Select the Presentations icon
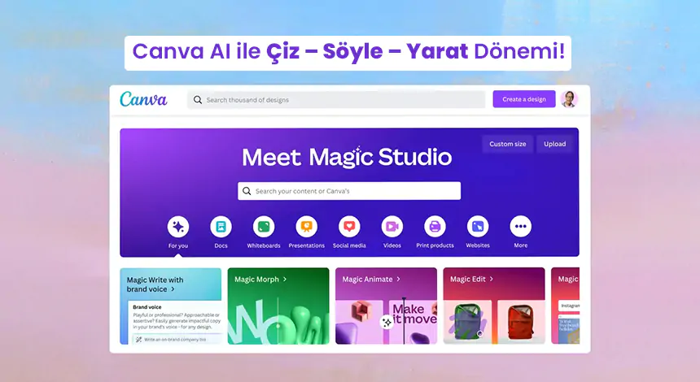700x382 pixels. [307, 227]
